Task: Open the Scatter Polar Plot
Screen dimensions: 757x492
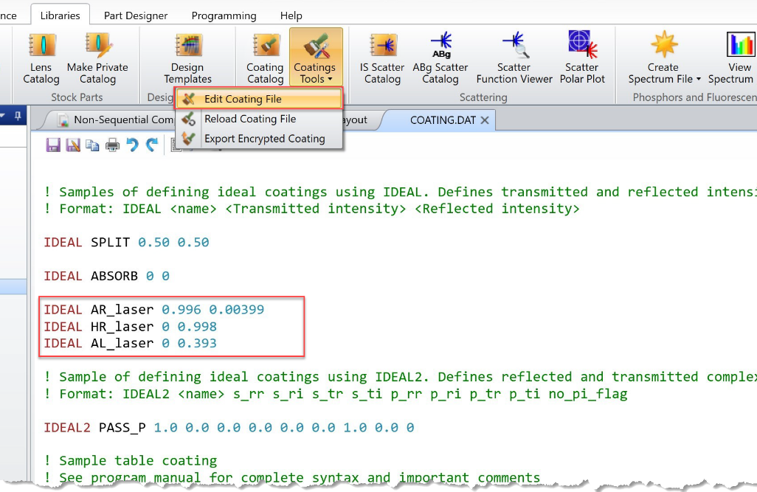Action: [x=582, y=58]
